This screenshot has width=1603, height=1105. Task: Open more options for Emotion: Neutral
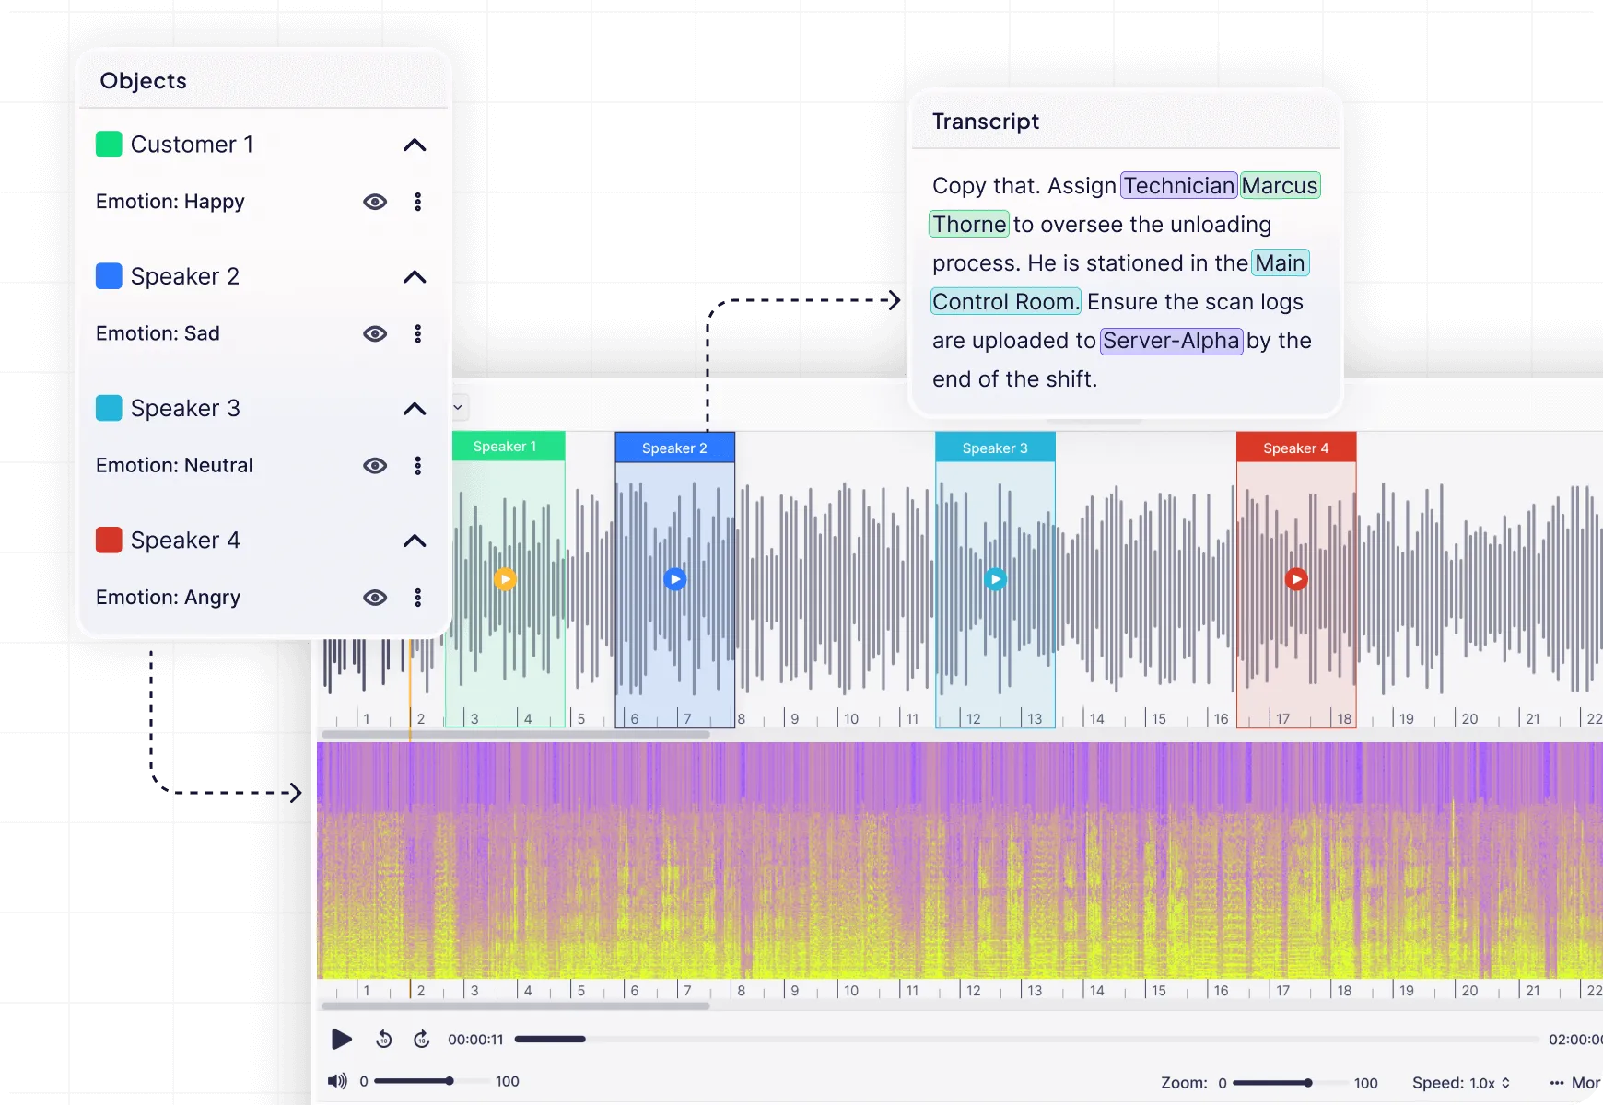[x=418, y=465]
